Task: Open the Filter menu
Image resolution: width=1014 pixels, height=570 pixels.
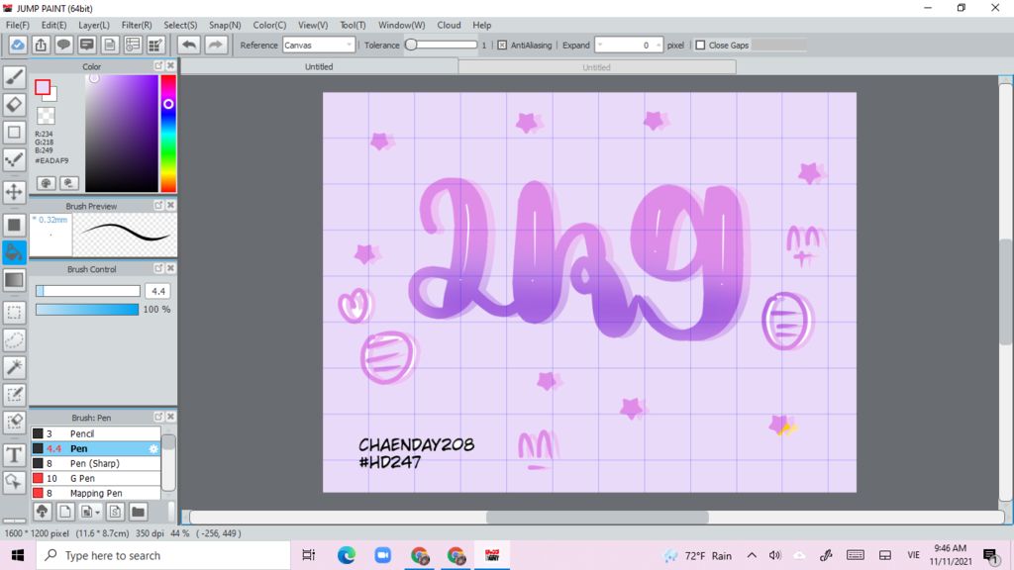Action: (137, 25)
